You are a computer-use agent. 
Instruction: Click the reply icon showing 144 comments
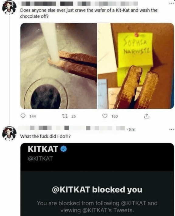[23, 116]
